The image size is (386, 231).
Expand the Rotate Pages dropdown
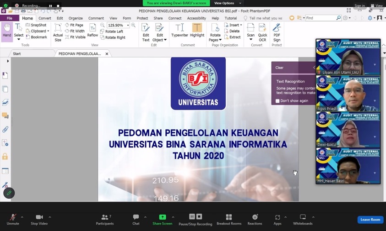point(220,40)
